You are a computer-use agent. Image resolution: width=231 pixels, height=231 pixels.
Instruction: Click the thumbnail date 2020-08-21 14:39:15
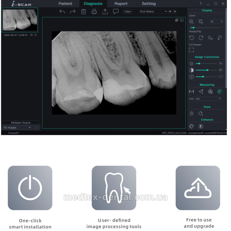[x=16, y=35]
